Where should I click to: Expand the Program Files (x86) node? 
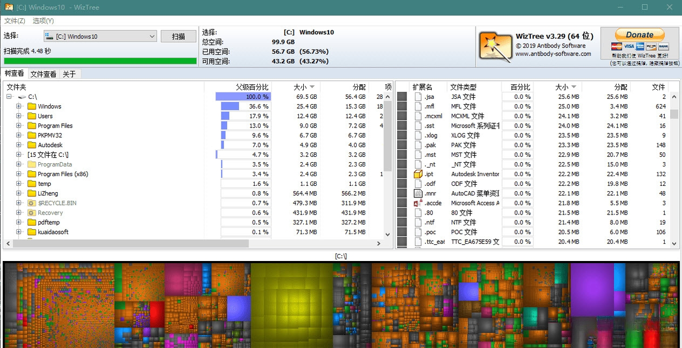[19, 174]
